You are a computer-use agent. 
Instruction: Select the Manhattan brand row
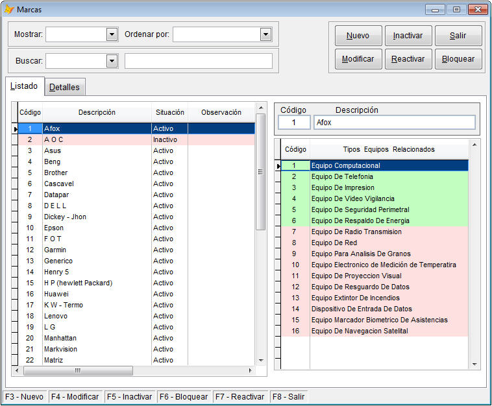click(x=136, y=338)
